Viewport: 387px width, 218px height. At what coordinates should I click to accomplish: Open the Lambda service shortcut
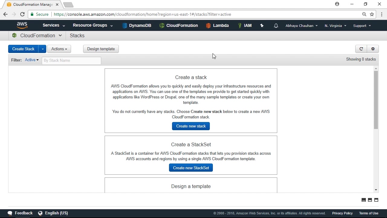tap(217, 26)
